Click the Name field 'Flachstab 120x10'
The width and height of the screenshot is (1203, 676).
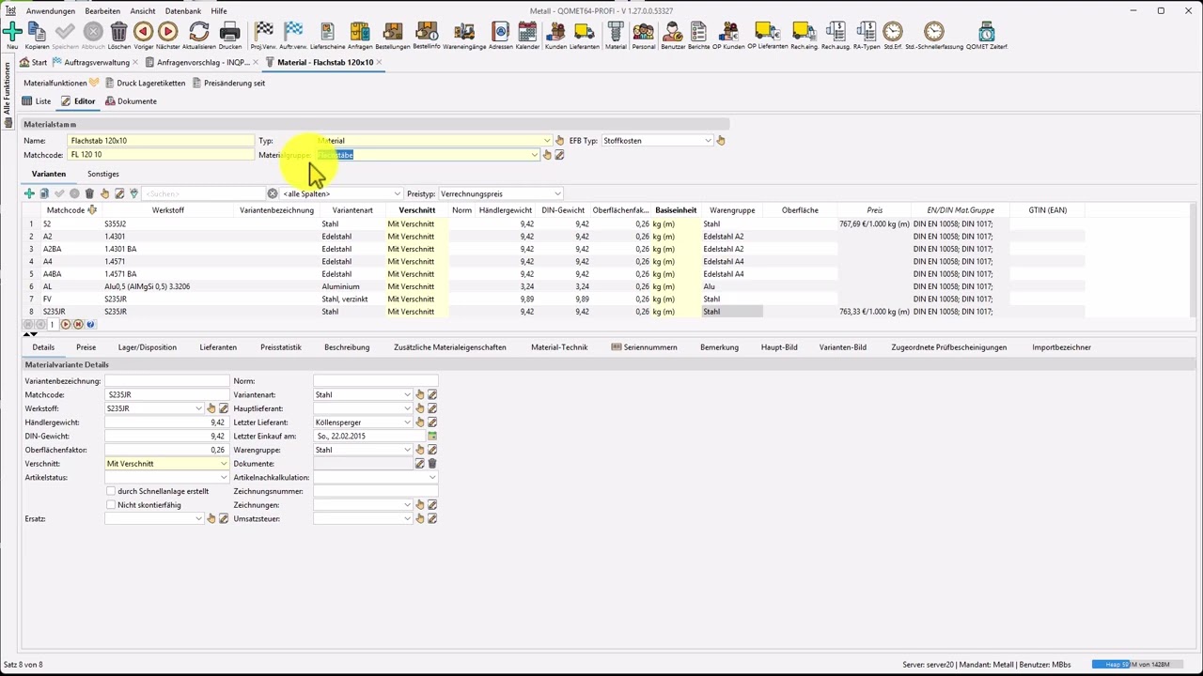(161, 141)
